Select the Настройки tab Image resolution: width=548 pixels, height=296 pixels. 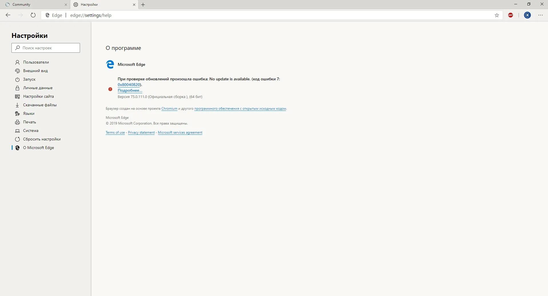[104, 5]
